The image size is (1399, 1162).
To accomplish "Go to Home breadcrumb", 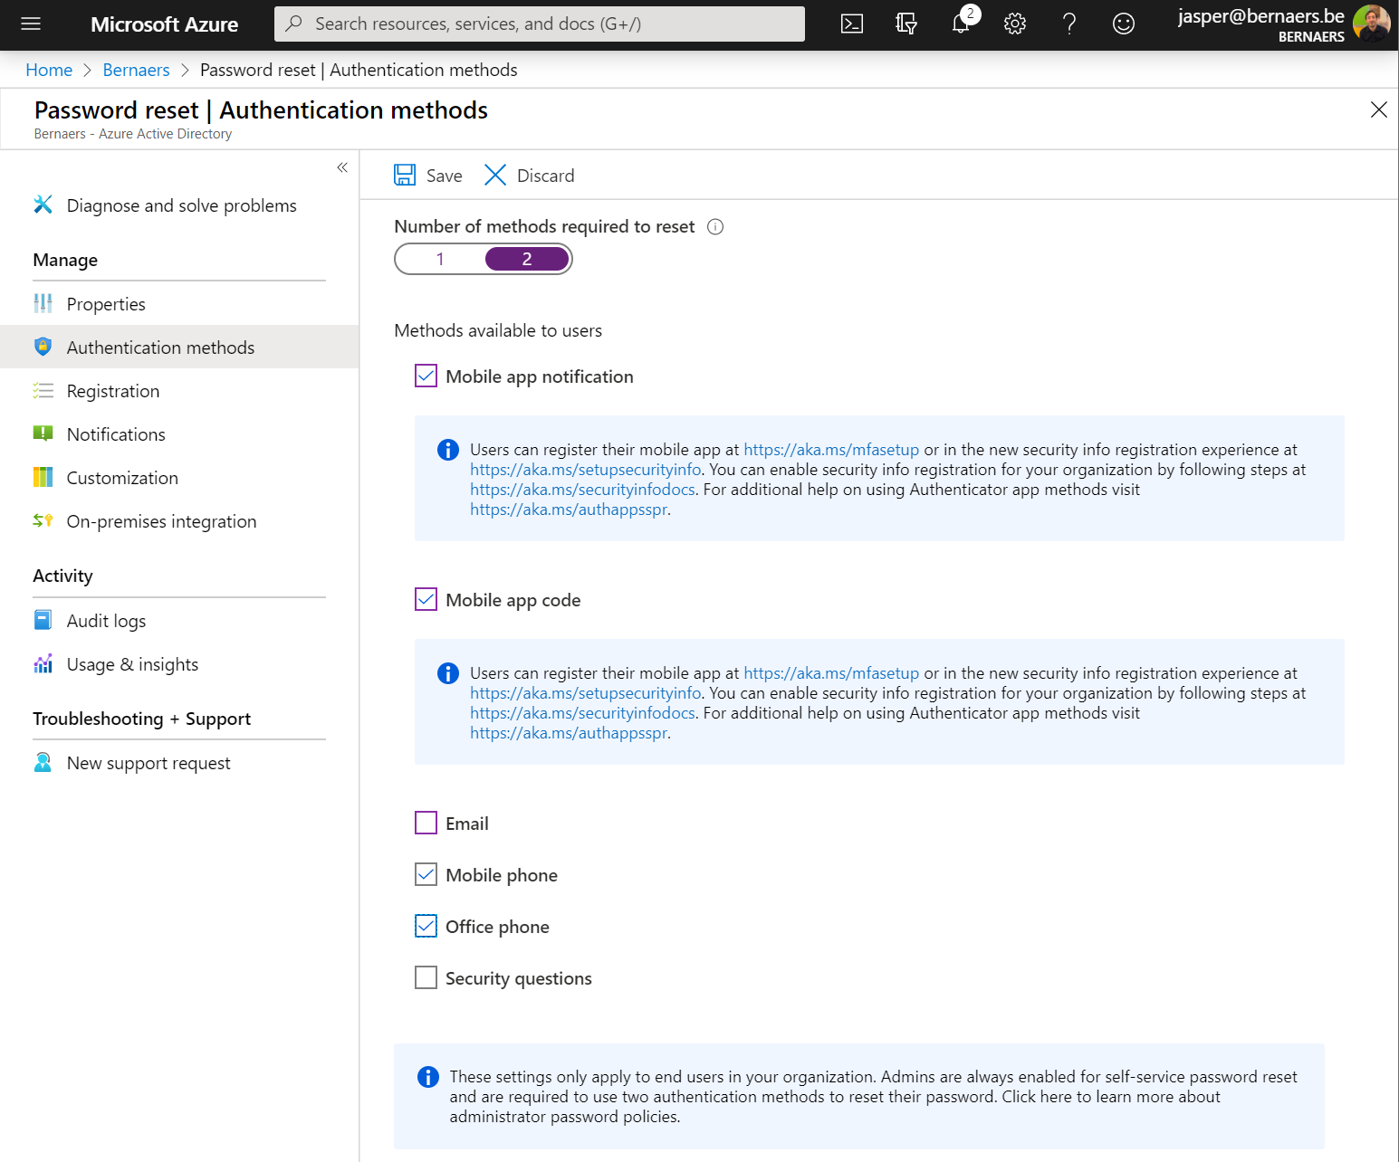I will click(x=49, y=70).
